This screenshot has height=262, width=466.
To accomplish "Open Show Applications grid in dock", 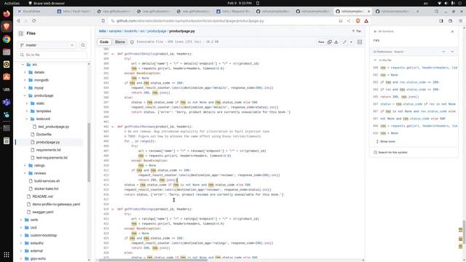I will point(7,255).
